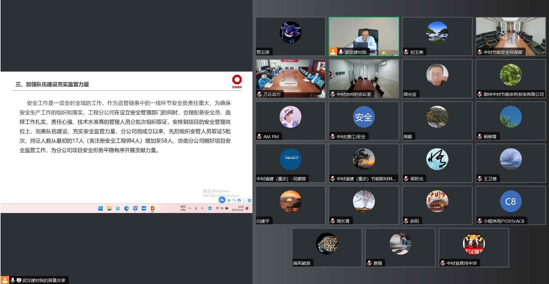Click the 武汉建材院的屏幕共享 label
Screen dimensions: 549x284
tap(44, 280)
